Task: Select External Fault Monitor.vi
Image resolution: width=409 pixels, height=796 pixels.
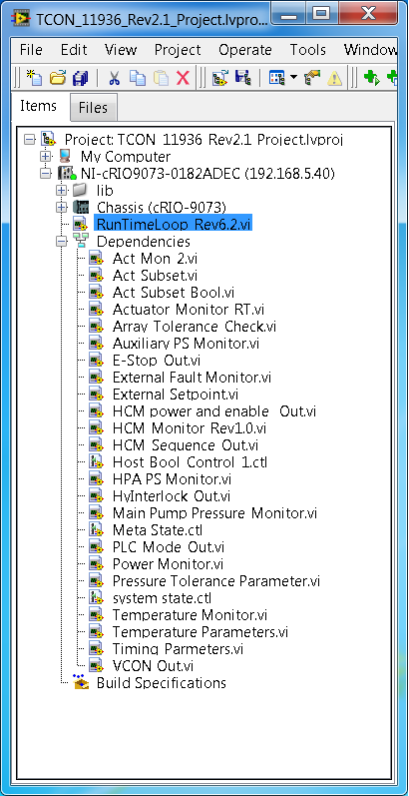Action: pos(192,378)
